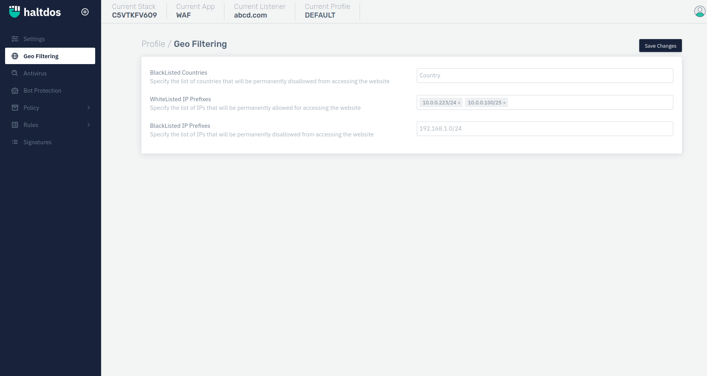707x376 pixels.
Task: Expand the Policy submenu chevron
Action: click(x=89, y=107)
